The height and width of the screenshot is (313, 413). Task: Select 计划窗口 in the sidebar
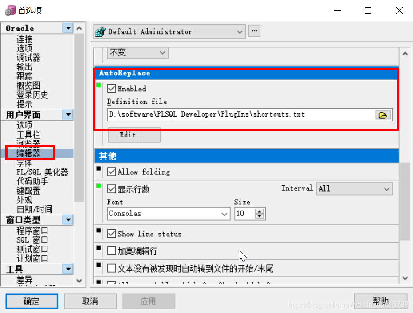tap(32, 258)
